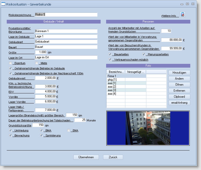This screenshot has width=201, height=170.
Task: Disable the Sprinklerung checkbox
Action: (41, 135)
